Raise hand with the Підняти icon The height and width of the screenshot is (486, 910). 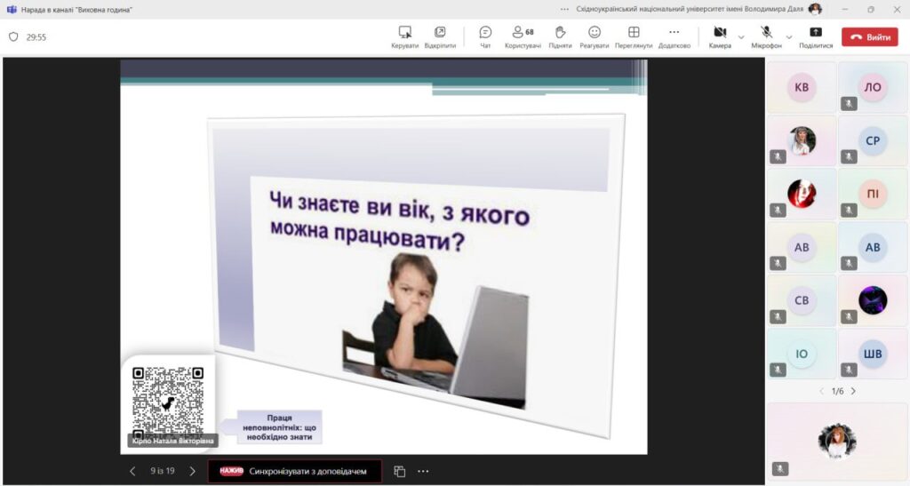pos(560,32)
